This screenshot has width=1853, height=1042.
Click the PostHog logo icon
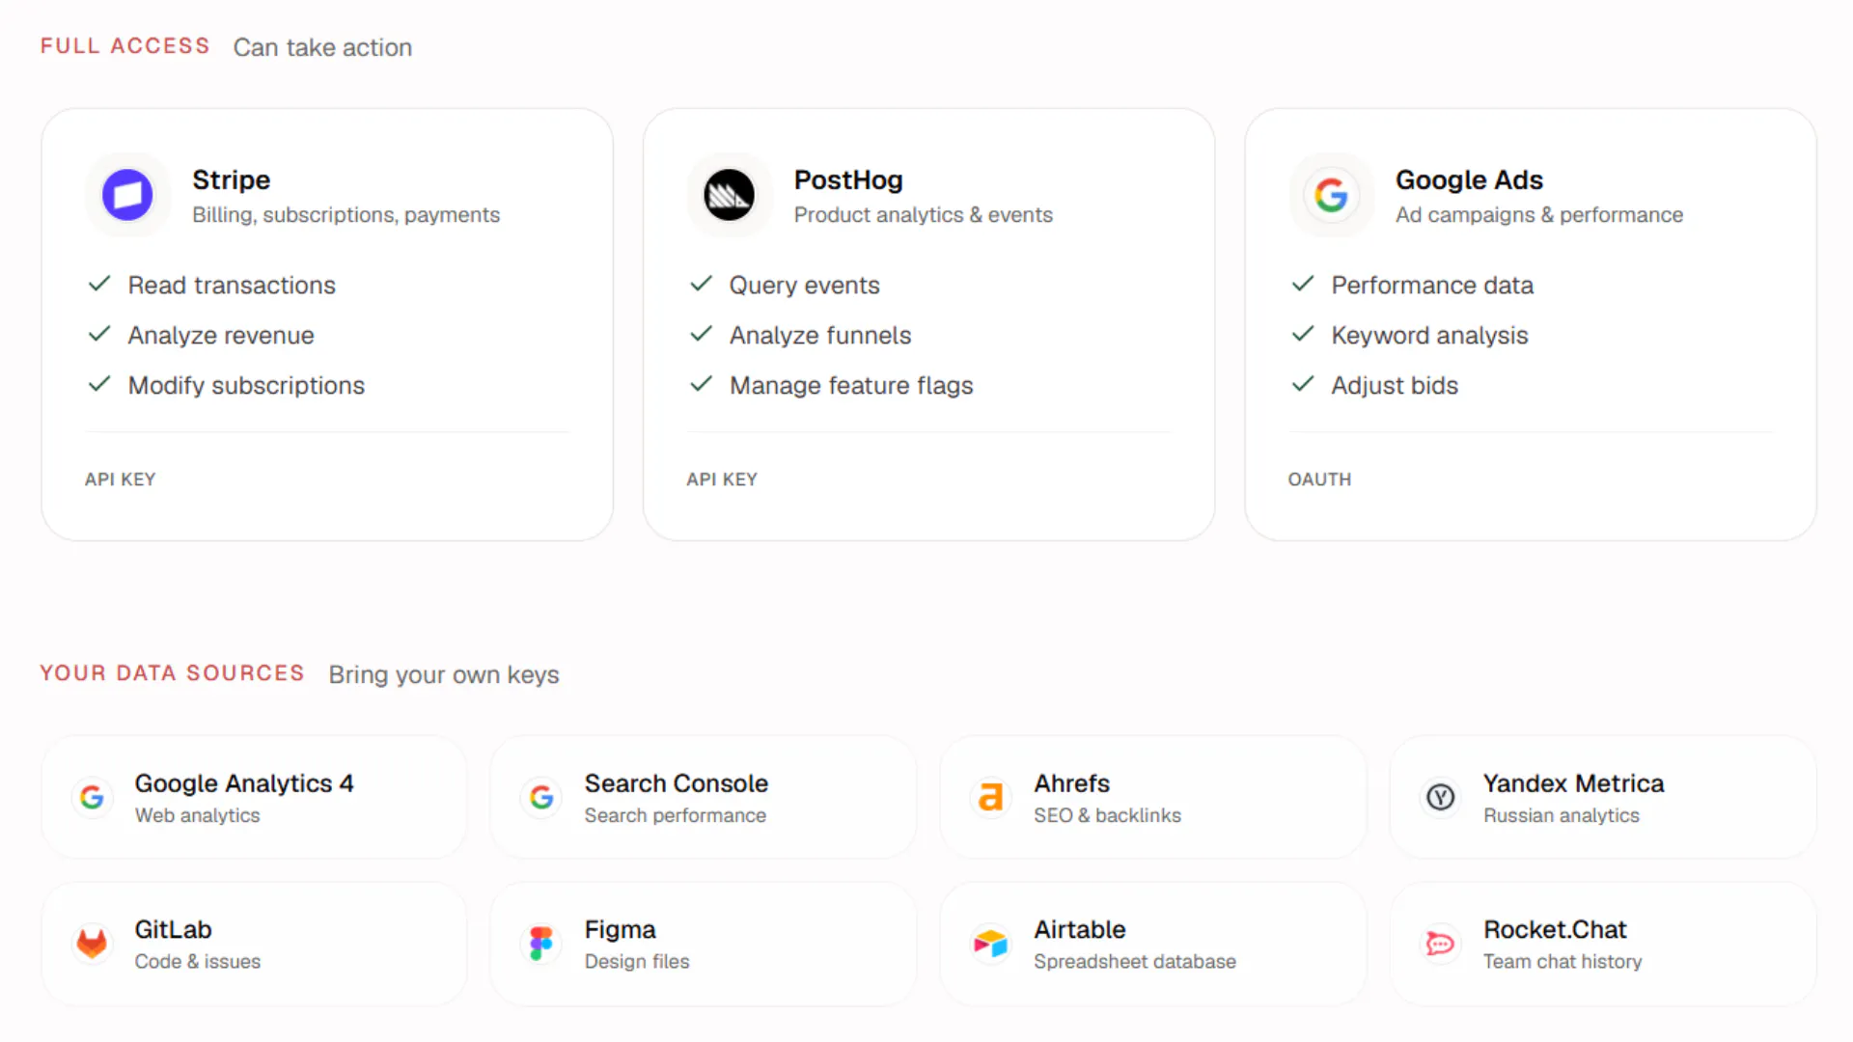729,195
